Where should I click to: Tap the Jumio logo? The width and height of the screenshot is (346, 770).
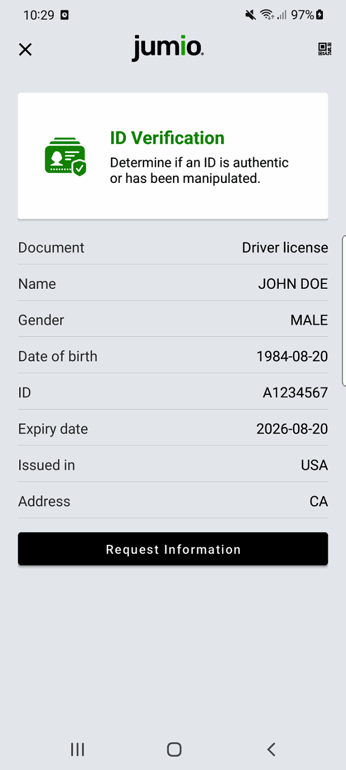(x=167, y=47)
